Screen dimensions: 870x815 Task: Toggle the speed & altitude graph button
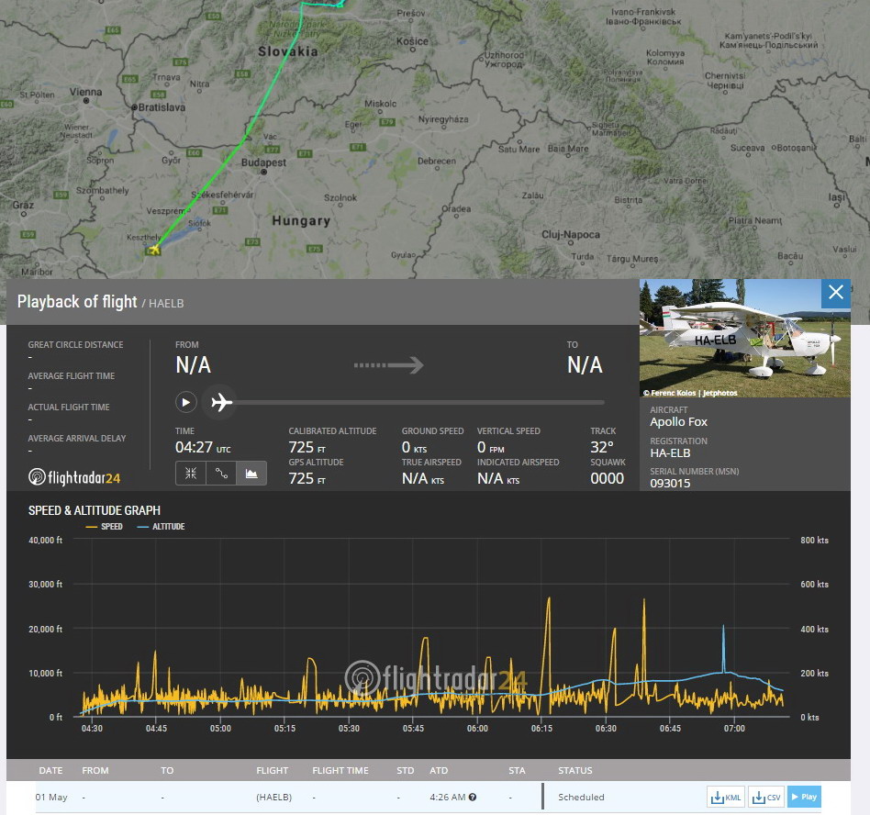251,474
